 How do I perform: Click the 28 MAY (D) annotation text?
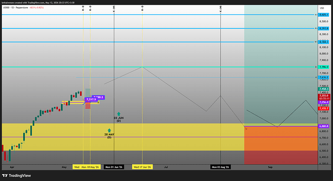point(109,136)
